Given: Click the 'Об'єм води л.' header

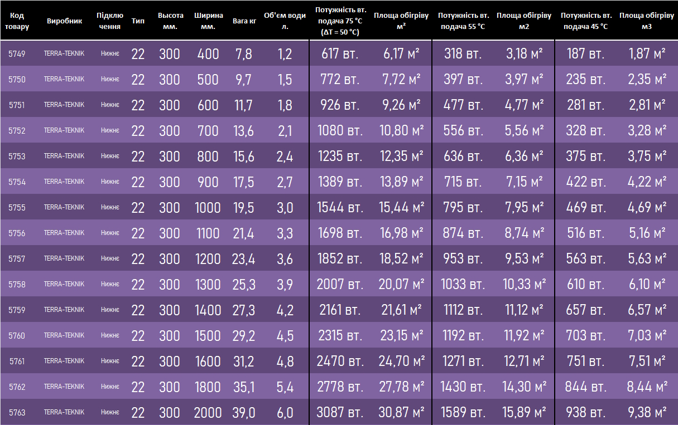Looking at the screenshot, I should [285, 21].
